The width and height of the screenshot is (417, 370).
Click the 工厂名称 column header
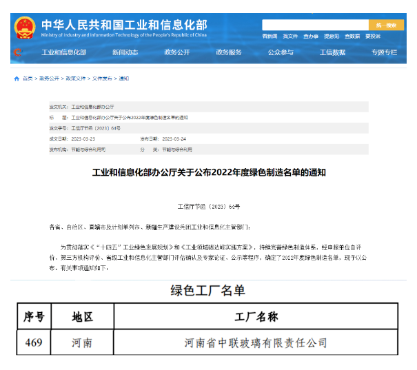pyautogui.click(x=256, y=316)
